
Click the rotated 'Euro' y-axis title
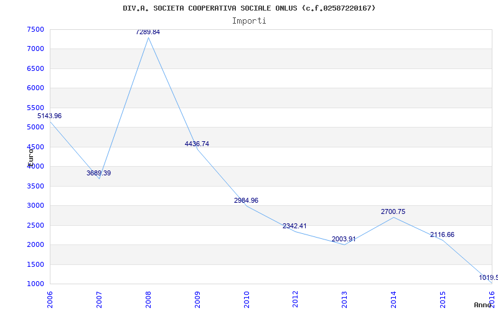[31, 157]
